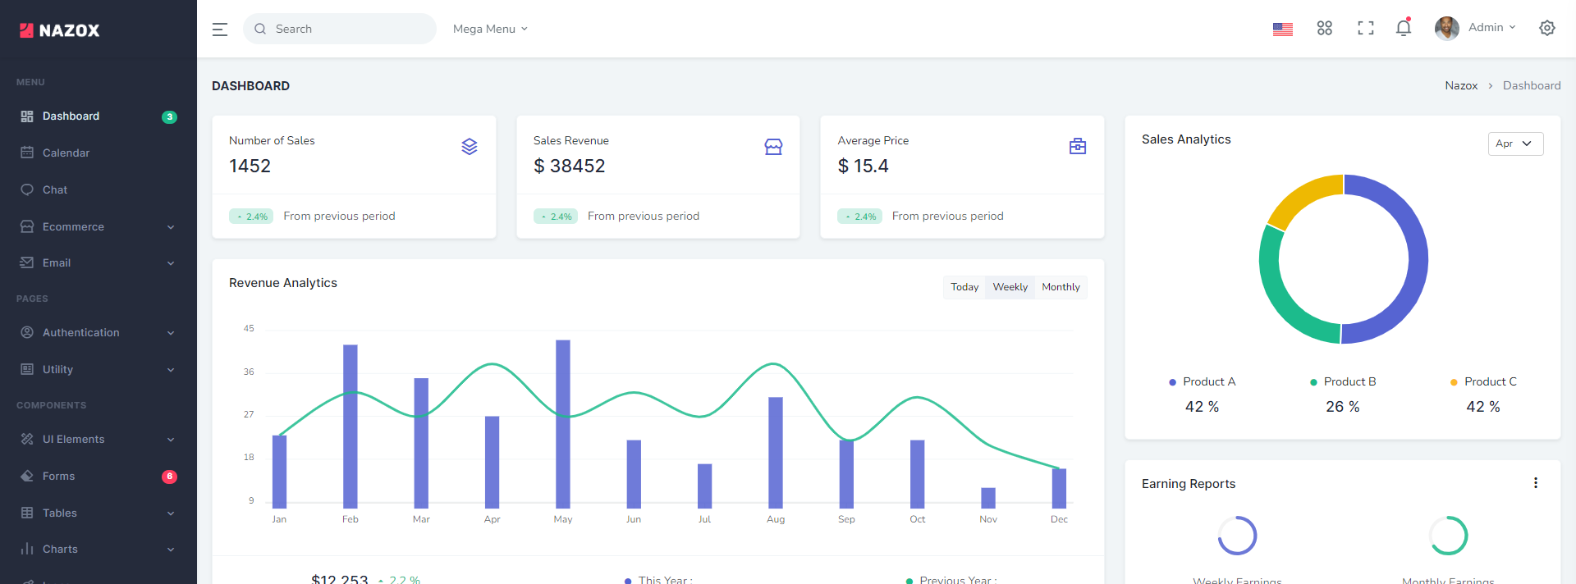Screen dimensions: 1576x584
Task: Click the US flag language icon
Action: 1282,29
